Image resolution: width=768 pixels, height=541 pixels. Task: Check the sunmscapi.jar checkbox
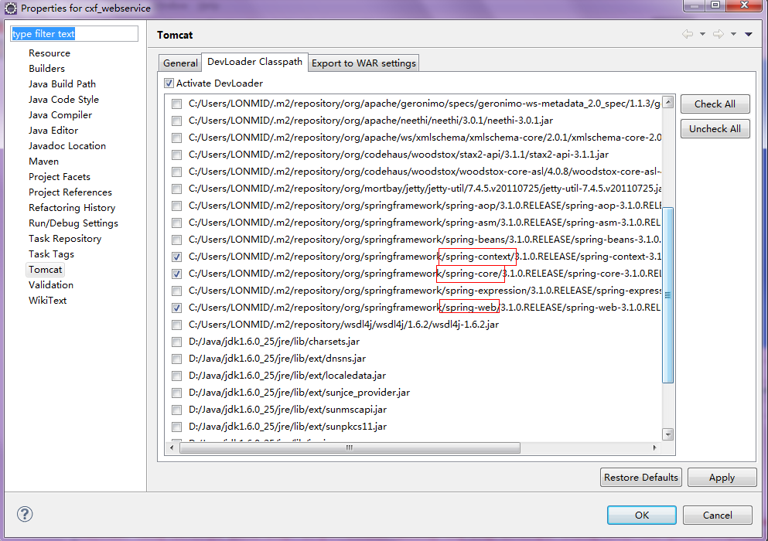point(177,410)
